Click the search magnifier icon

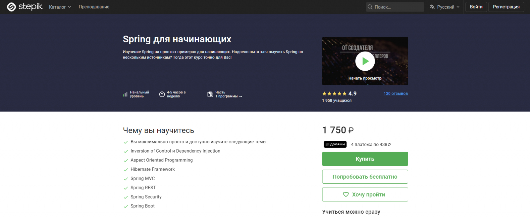(370, 7)
